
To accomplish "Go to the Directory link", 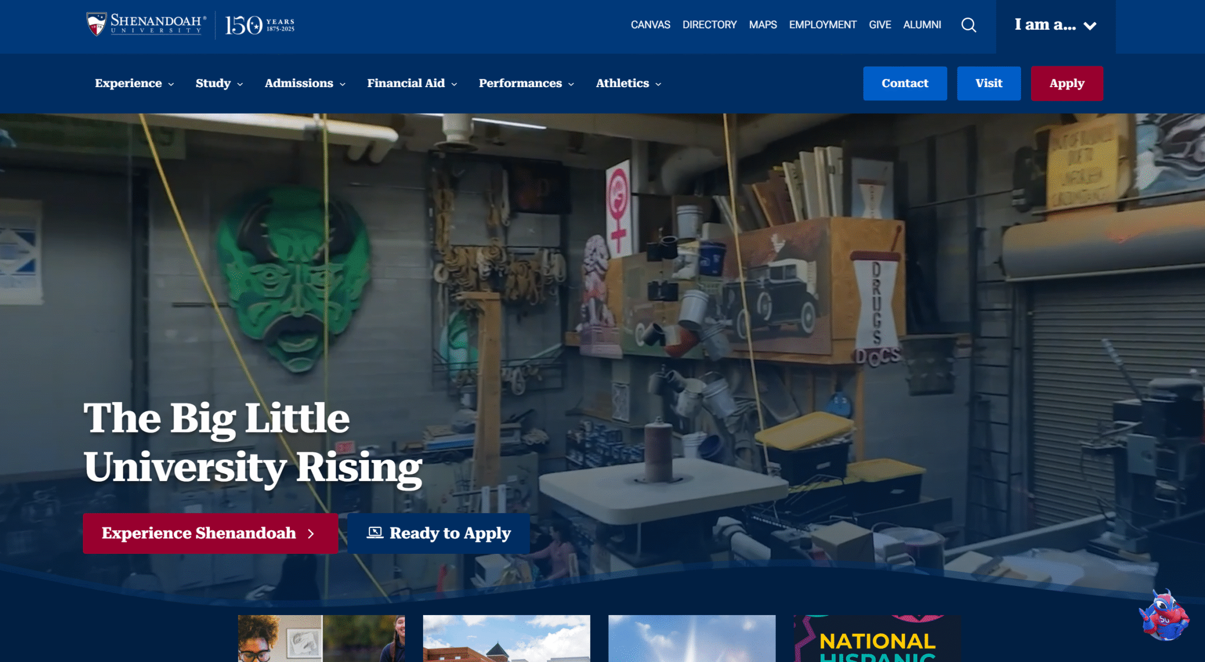I will [709, 25].
